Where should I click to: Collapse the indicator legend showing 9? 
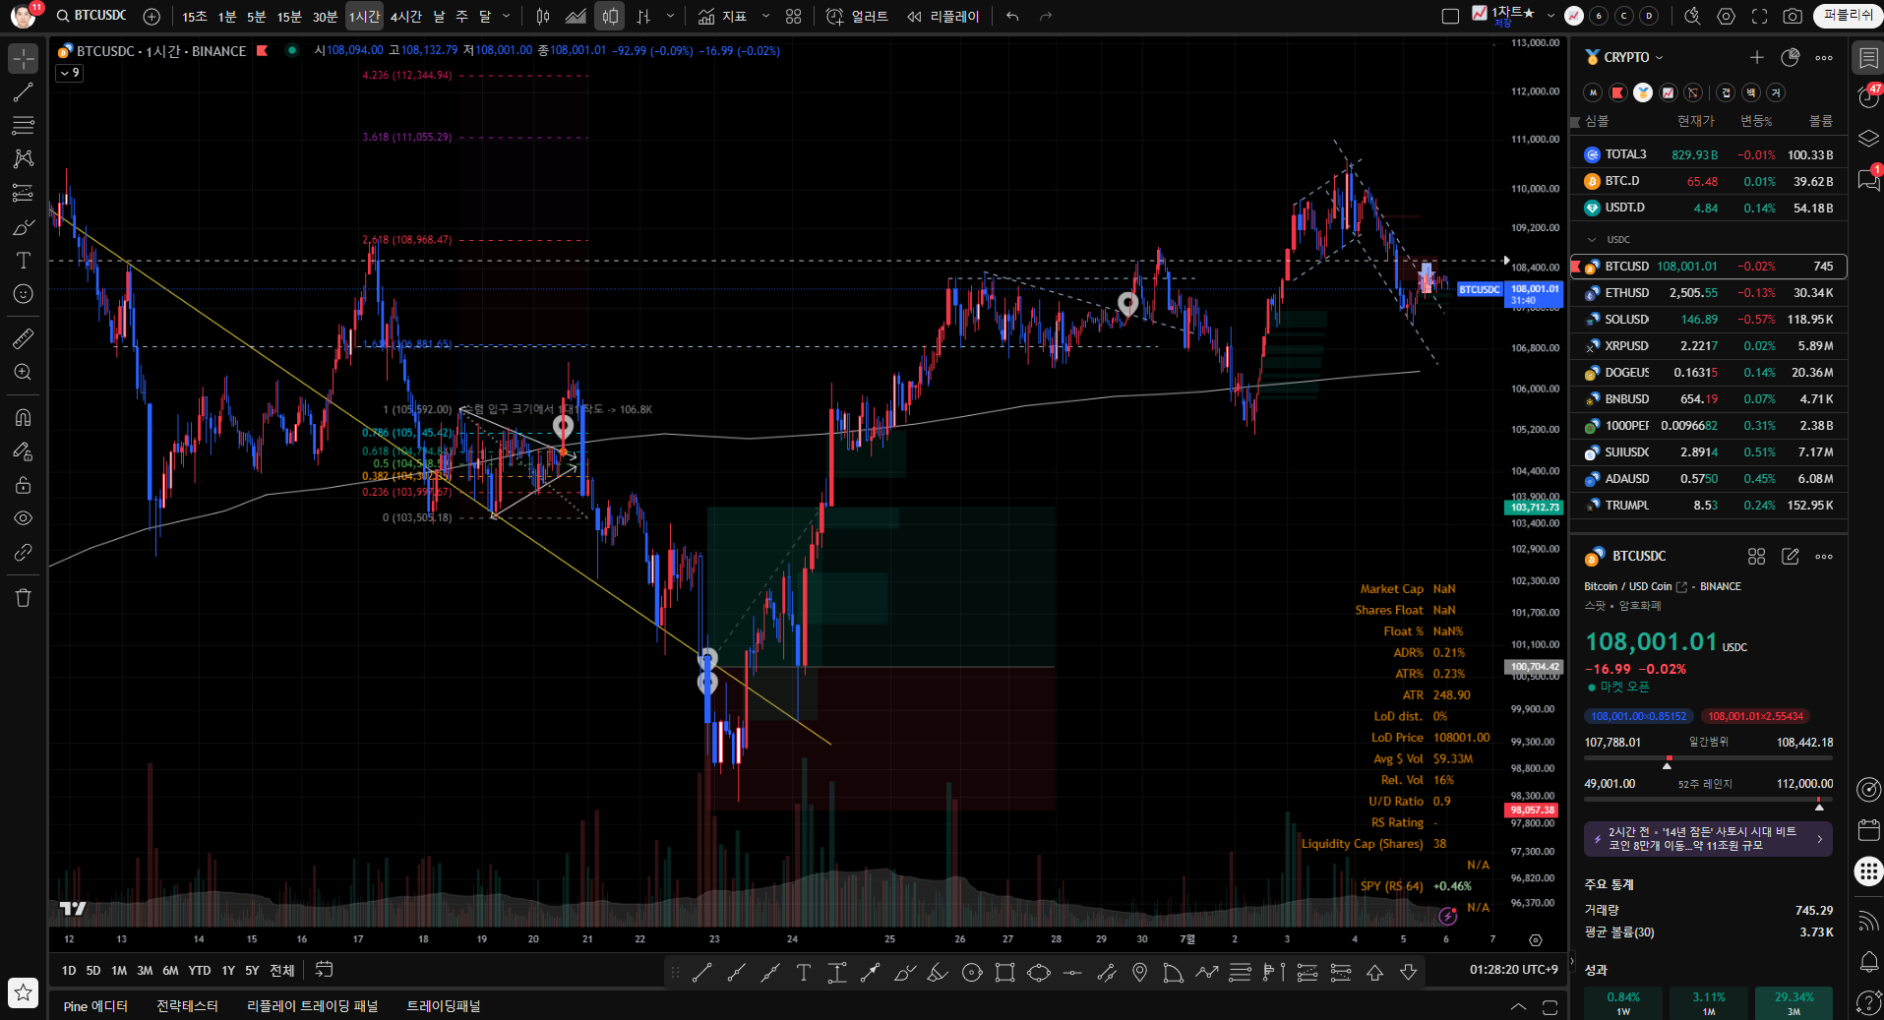click(69, 73)
